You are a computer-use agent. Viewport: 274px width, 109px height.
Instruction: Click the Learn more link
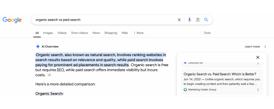pos(252,47)
